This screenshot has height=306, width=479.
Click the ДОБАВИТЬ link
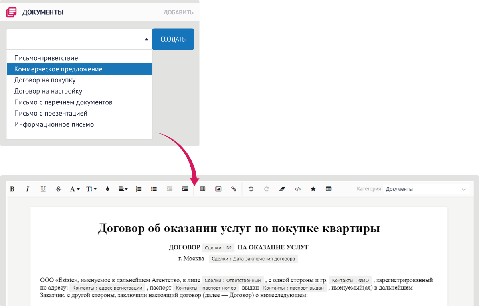[x=178, y=12]
